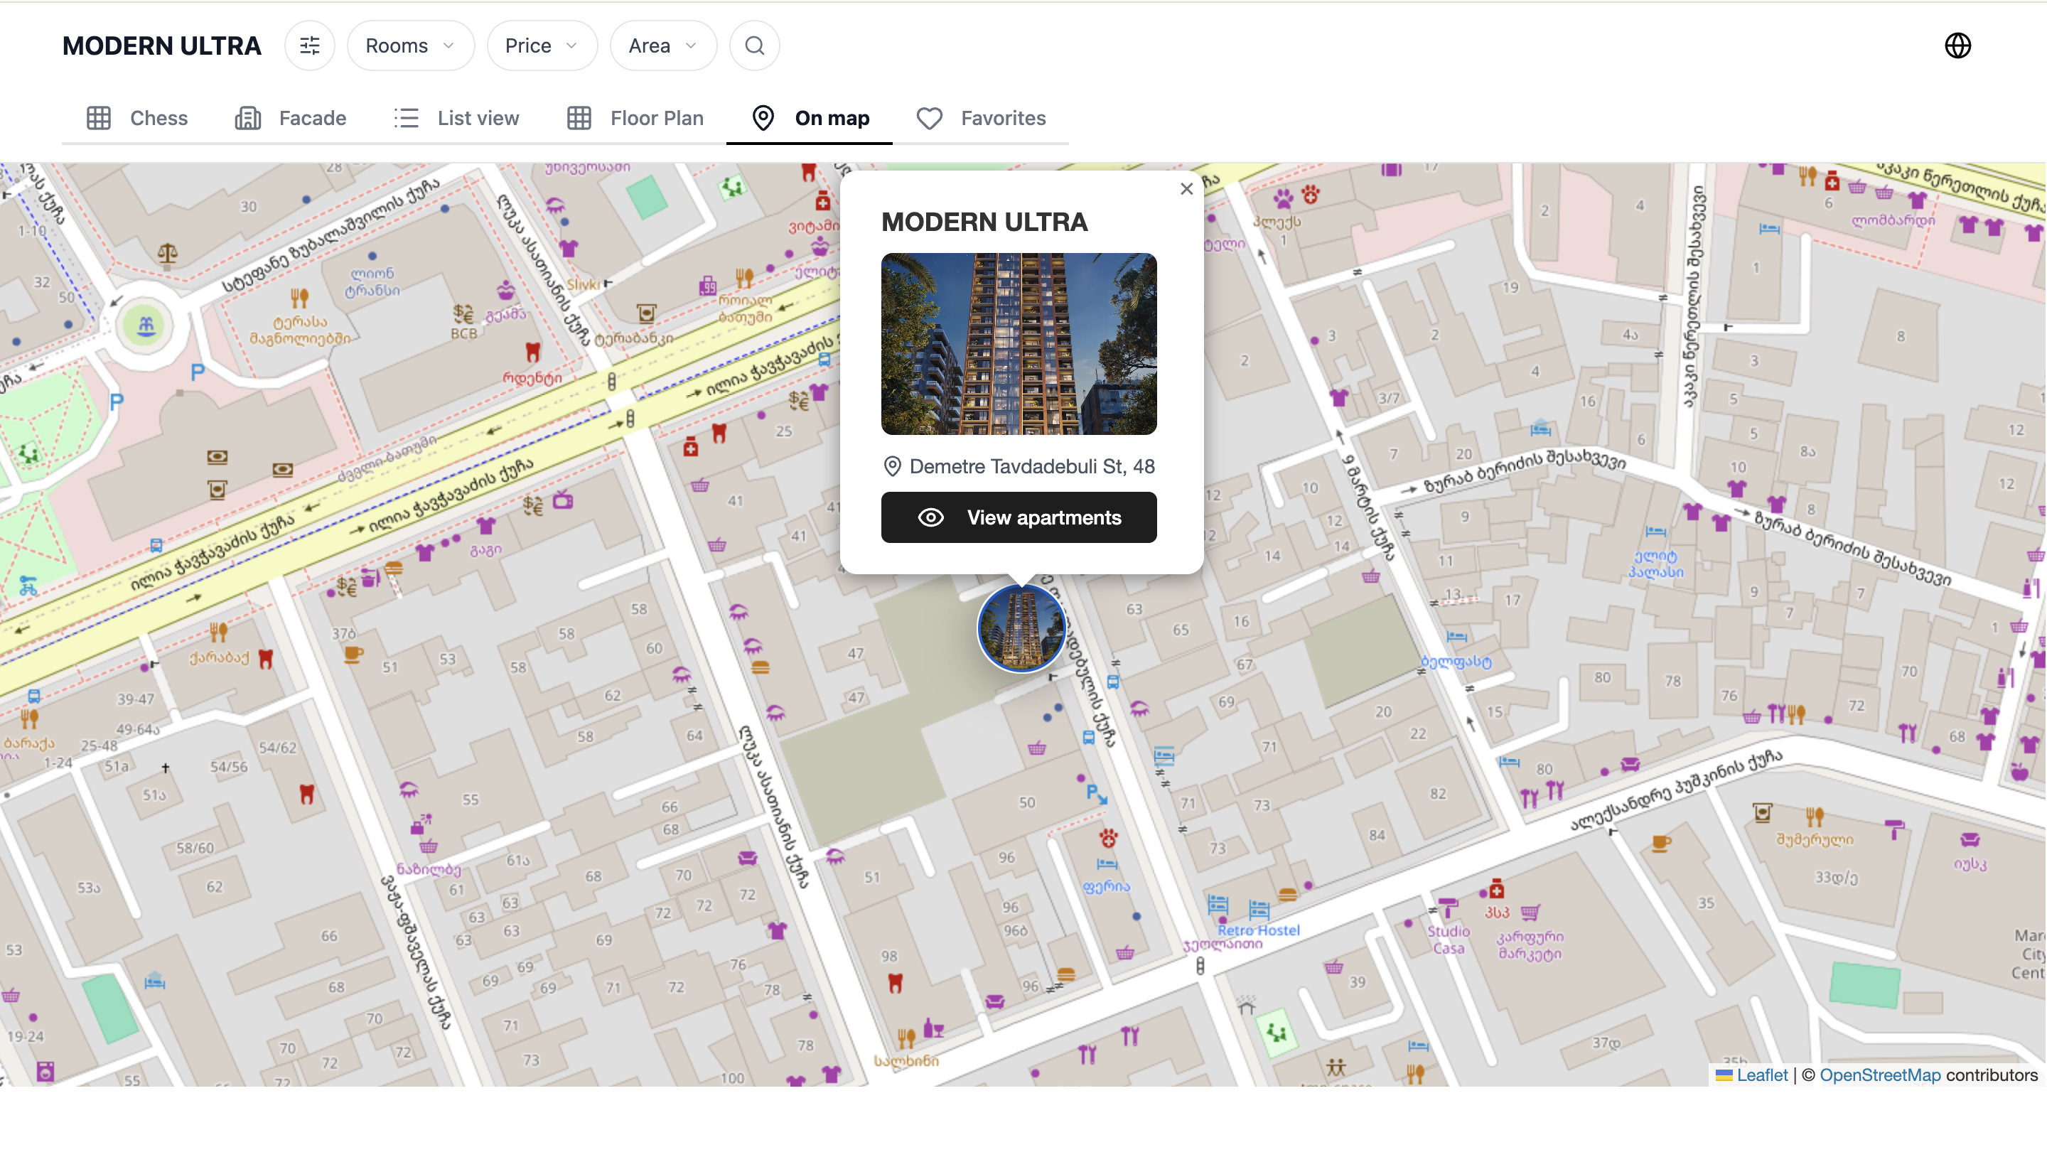This screenshot has height=1157, width=2047.
Task: Open the Leaflet attribution link
Action: [x=1761, y=1075]
